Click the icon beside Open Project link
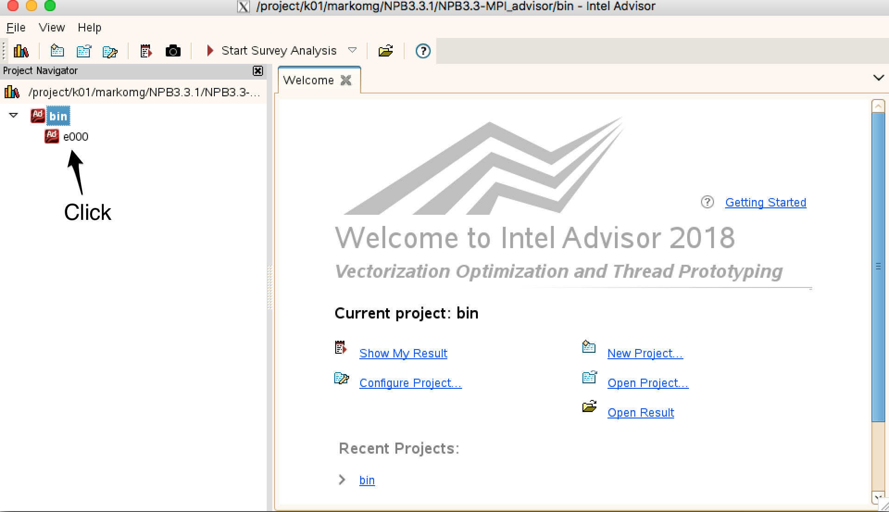 point(589,377)
